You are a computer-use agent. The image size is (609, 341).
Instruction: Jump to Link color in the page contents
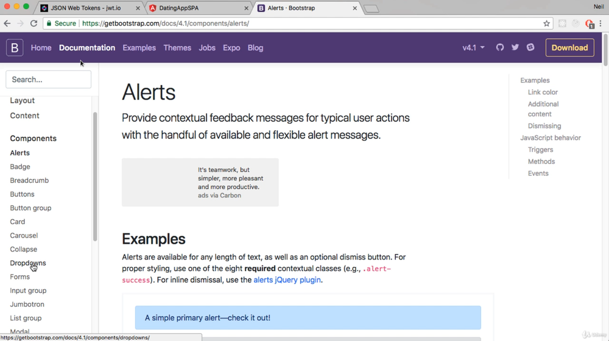coord(543,92)
